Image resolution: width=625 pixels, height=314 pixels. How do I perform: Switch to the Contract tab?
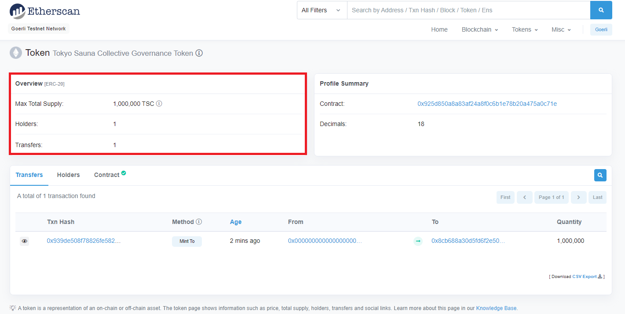(x=107, y=175)
